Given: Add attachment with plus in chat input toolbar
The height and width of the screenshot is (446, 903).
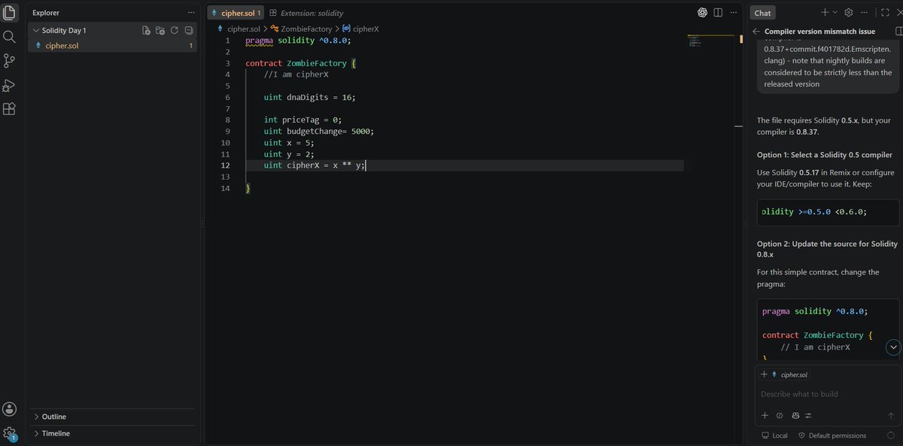Looking at the screenshot, I should point(765,415).
